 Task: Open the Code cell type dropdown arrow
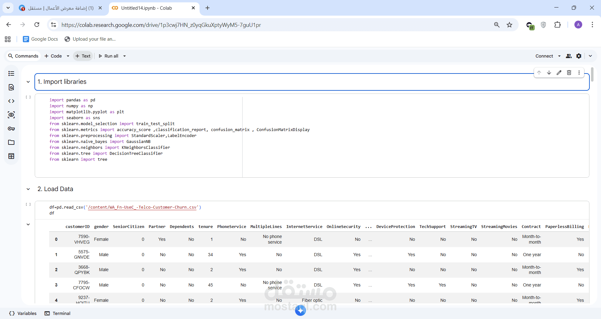click(68, 56)
